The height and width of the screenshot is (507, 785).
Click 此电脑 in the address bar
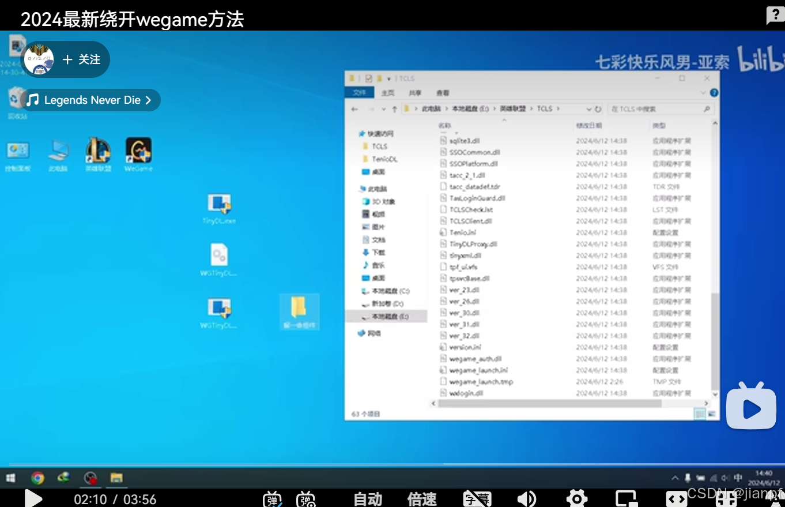coord(431,108)
